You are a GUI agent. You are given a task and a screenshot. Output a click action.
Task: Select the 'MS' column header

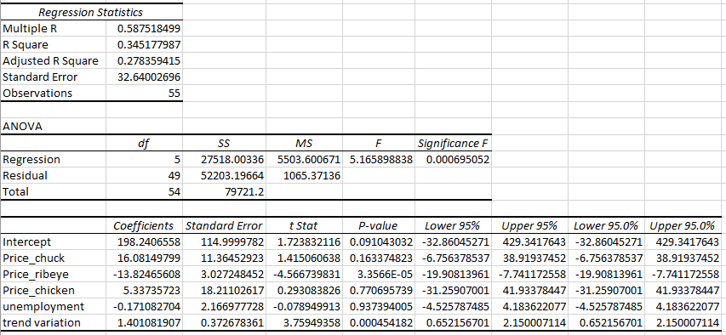[x=304, y=144]
